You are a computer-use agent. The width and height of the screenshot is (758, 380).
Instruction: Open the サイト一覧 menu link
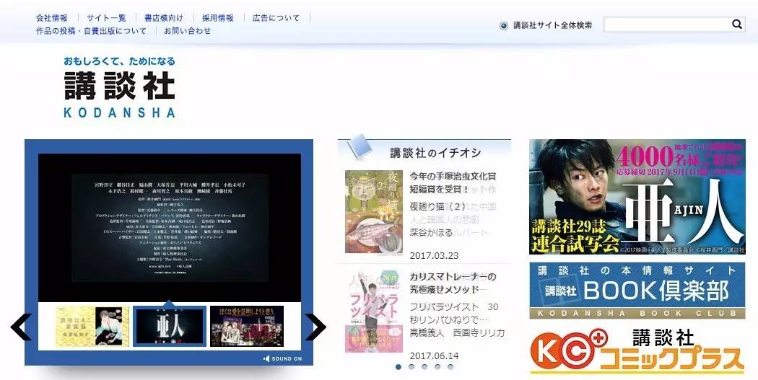coord(105,18)
